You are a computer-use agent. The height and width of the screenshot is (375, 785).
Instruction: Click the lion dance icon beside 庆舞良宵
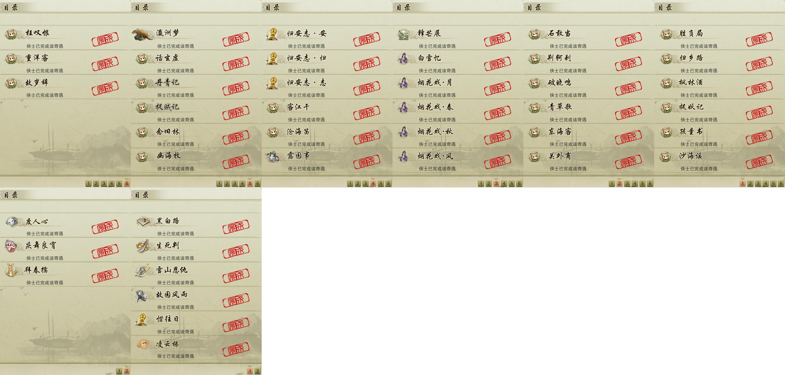coord(11,246)
